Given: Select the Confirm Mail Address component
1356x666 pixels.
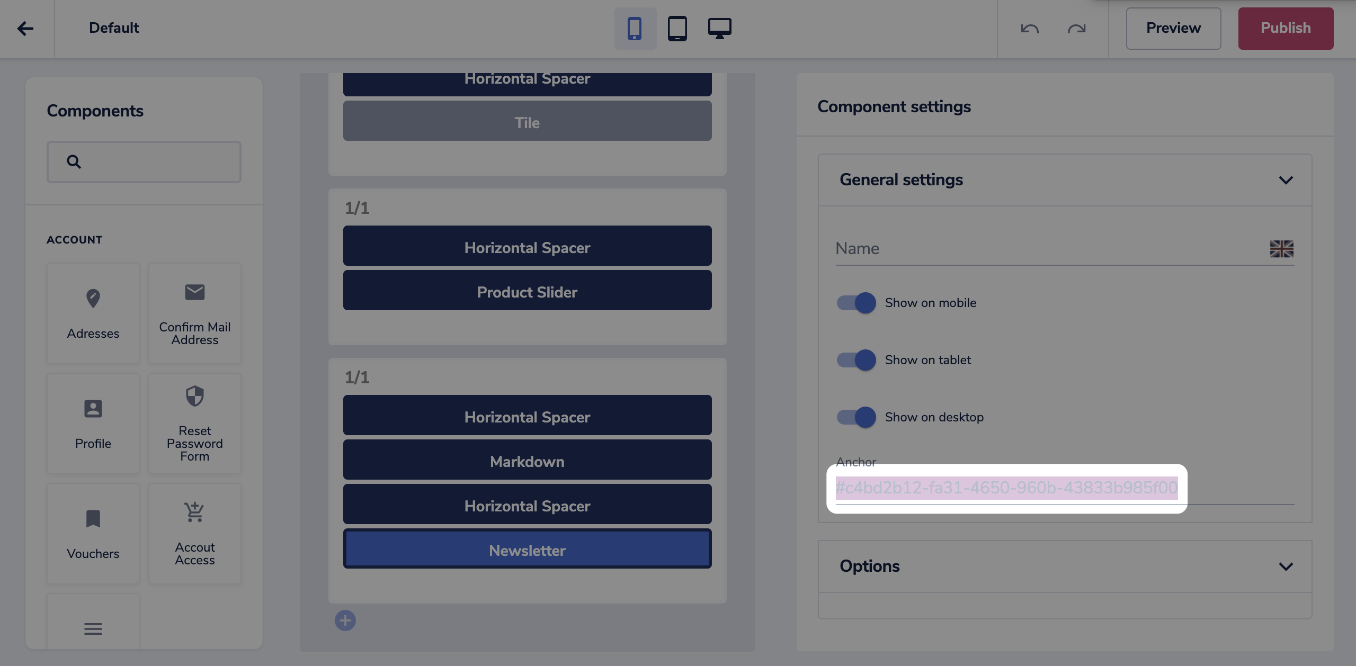Looking at the screenshot, I should [x=195, y=313].
